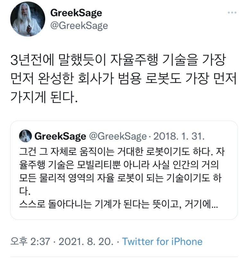Tap the quoted line starting with 모든 물리적
The height and width of the screenshot is (260, 248).
[x=120, y=178]
